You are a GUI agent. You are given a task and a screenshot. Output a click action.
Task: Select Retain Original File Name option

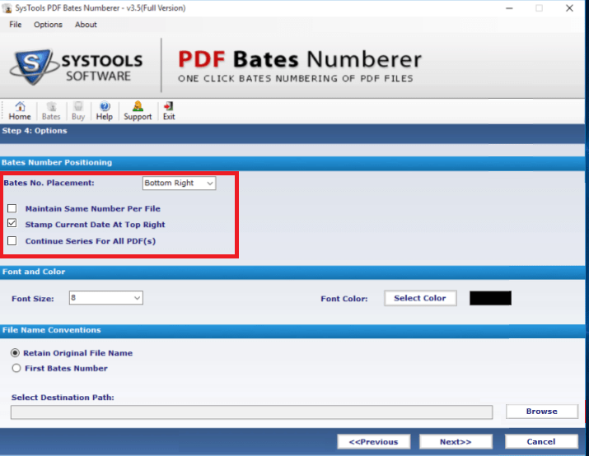click(x=15, y=353)
